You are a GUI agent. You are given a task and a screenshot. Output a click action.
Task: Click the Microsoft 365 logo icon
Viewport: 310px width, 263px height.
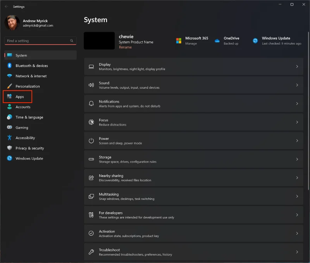pos(179,41)
